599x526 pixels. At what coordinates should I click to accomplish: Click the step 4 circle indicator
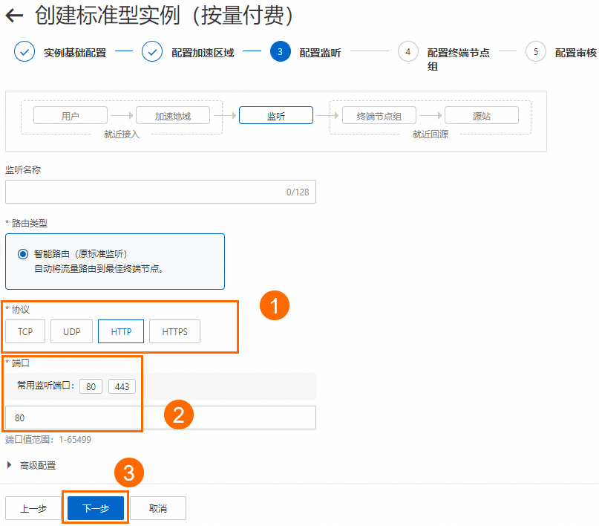(x=407, y=52)
